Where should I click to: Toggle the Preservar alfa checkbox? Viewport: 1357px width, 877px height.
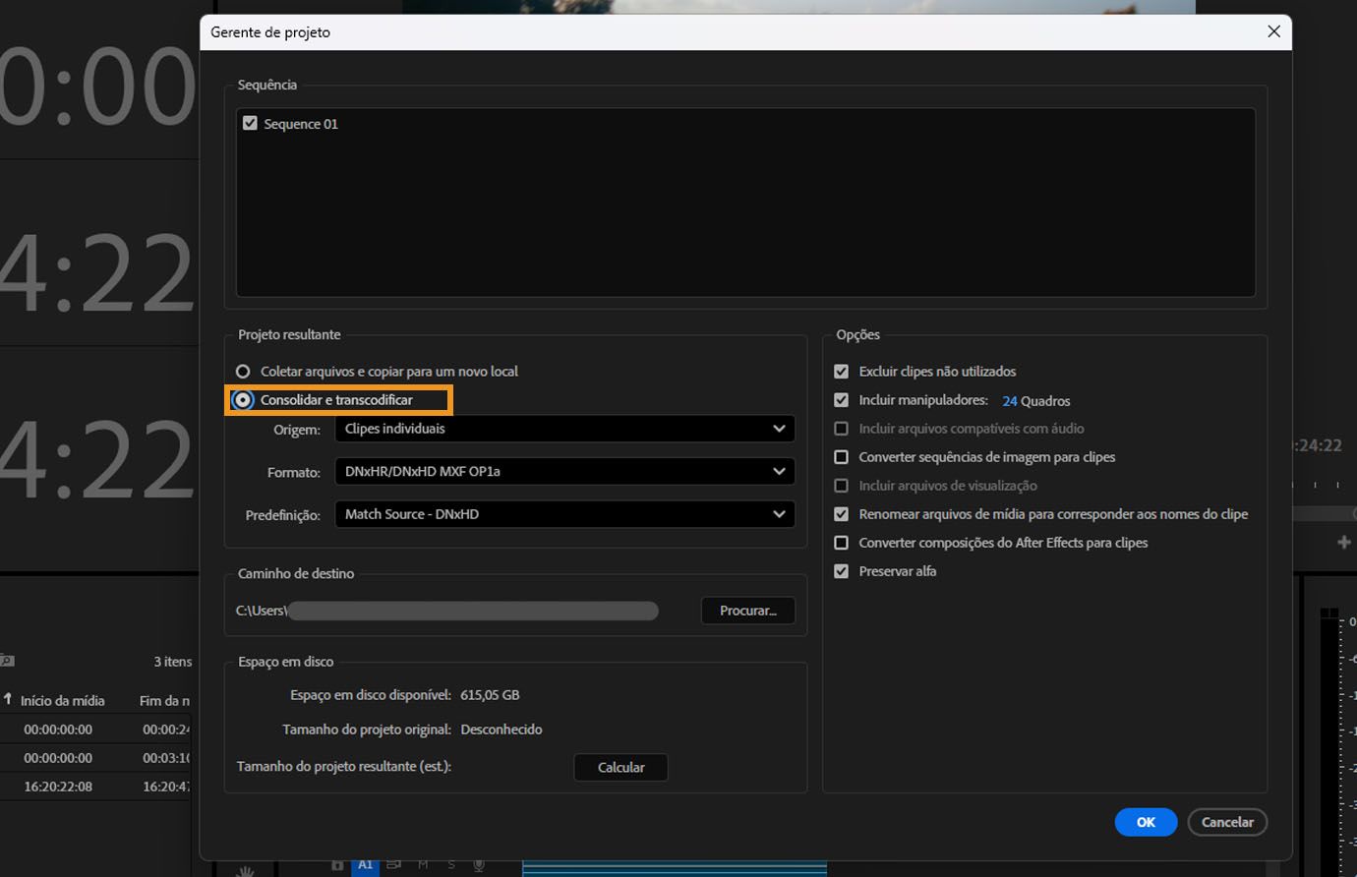(x=841, y=571)
